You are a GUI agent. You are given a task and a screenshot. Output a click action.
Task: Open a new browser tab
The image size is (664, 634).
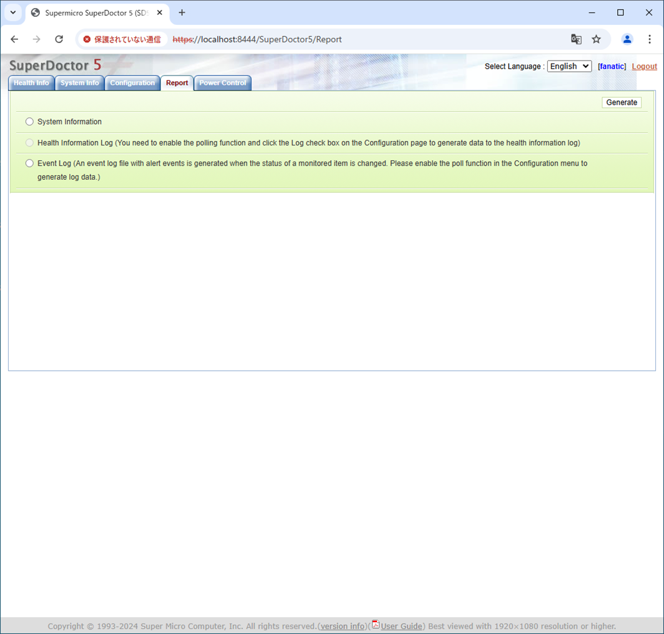click(182, 12)
